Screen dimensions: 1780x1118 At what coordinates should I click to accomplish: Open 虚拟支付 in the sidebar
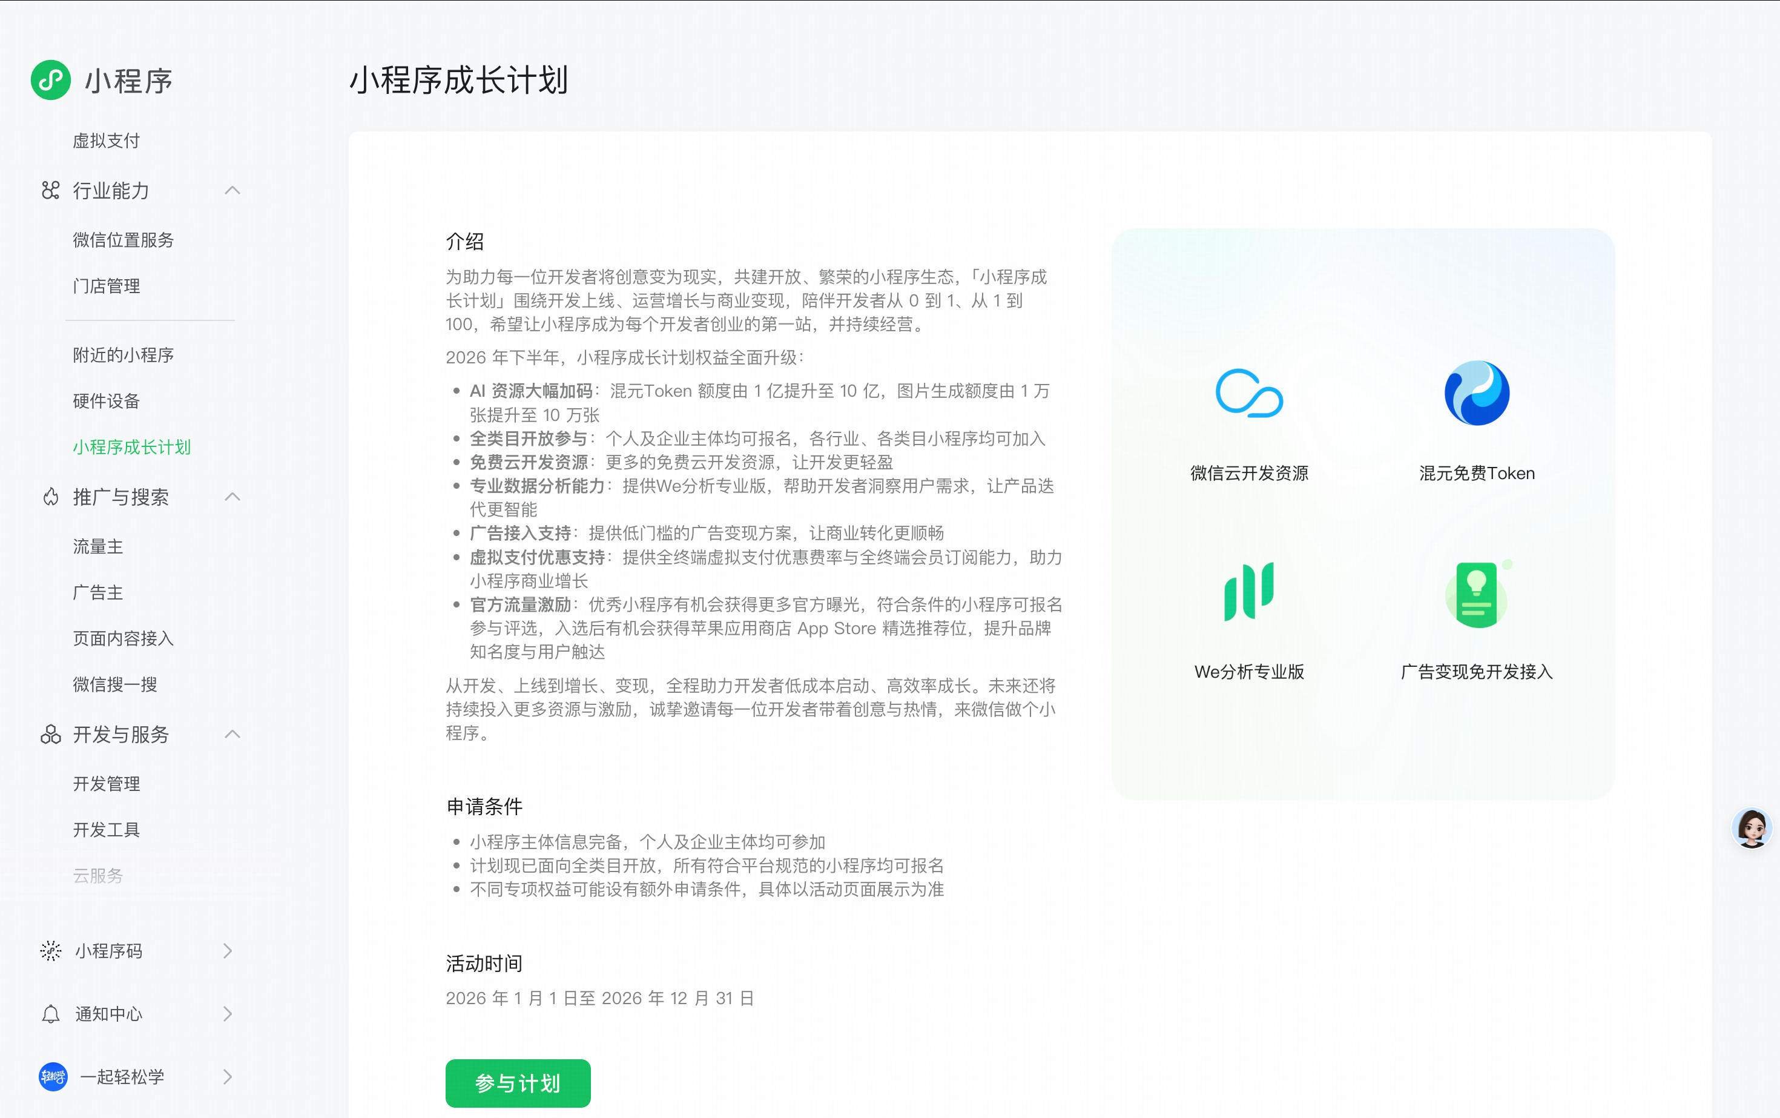[x=107, y=141]
